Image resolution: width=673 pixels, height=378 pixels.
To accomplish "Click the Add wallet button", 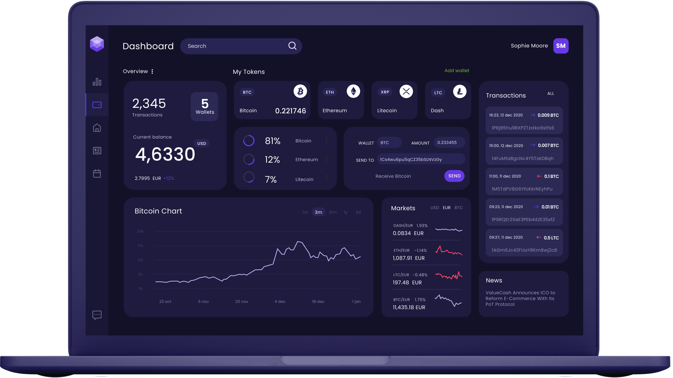I will [x=456, y=71].
